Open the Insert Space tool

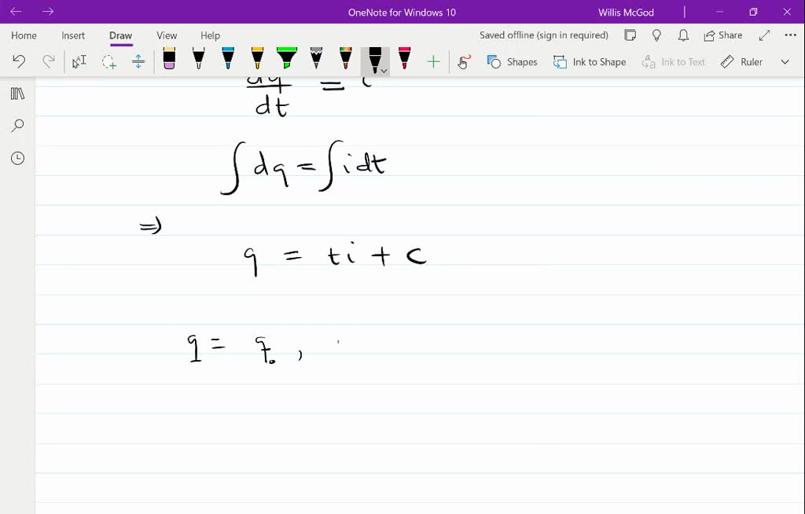tap(138, 61)
